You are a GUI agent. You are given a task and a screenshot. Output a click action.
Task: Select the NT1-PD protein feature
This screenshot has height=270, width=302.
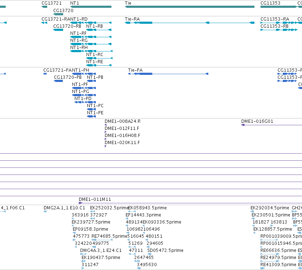pyautogui.click(x=85, y=102)
